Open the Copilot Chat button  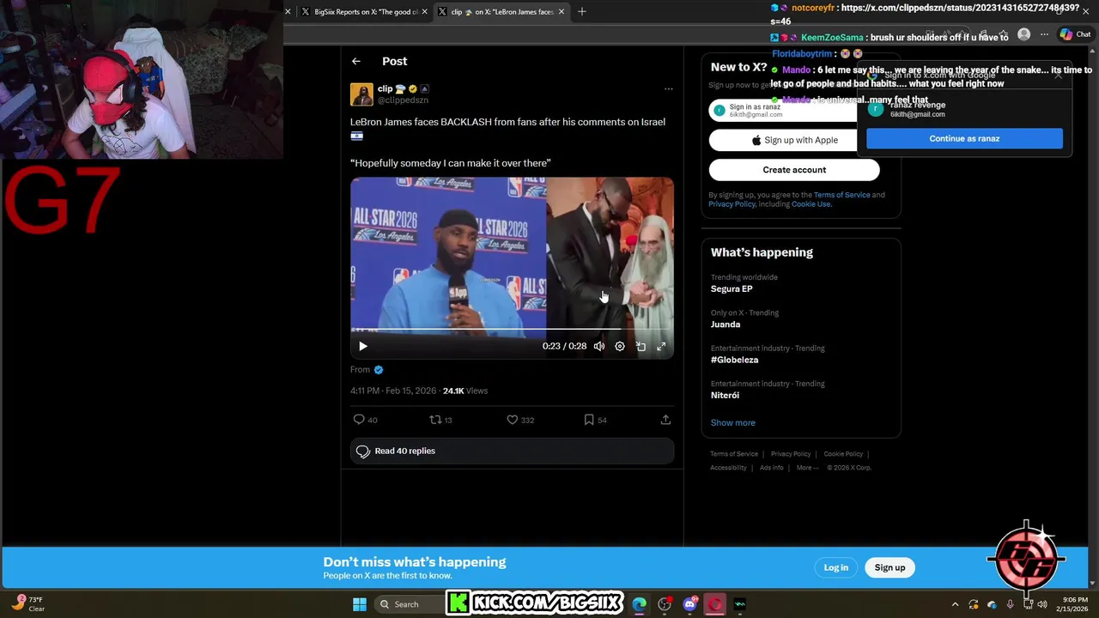pos(1075,34)
